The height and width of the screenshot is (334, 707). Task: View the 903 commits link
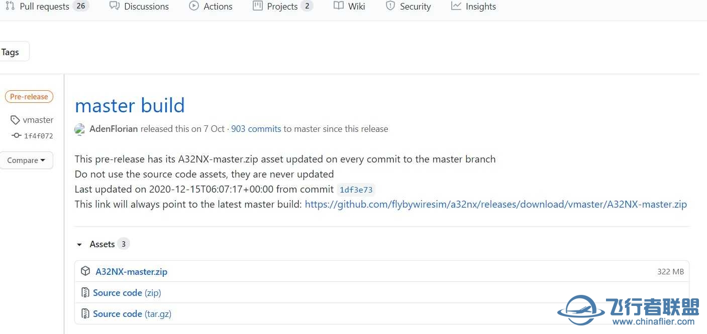click(256, 129)
